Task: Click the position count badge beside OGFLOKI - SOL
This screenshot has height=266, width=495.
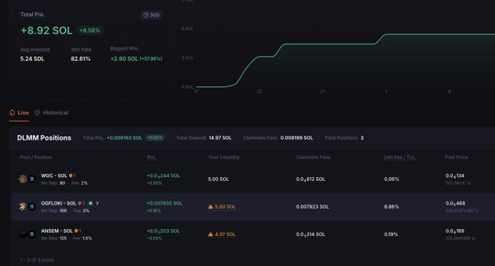Action: click(x=81, y=203)
